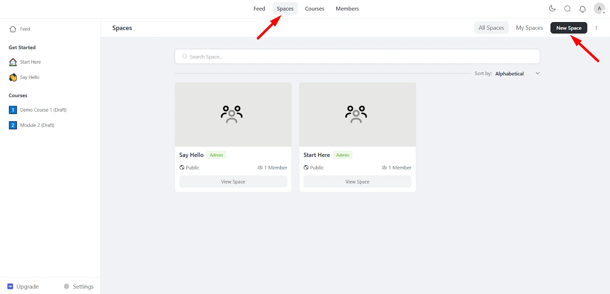610x294 pixels.
Task: Open the three-dot more options menu
Action: pyautogui.click(x=596, y=28)
